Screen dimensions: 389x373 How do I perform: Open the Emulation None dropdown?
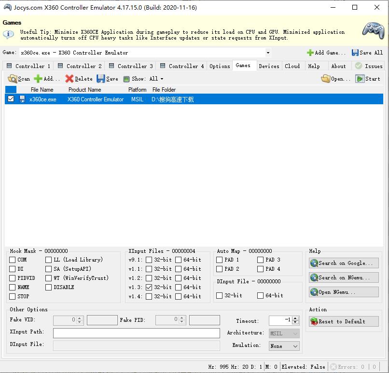[284, 346]
